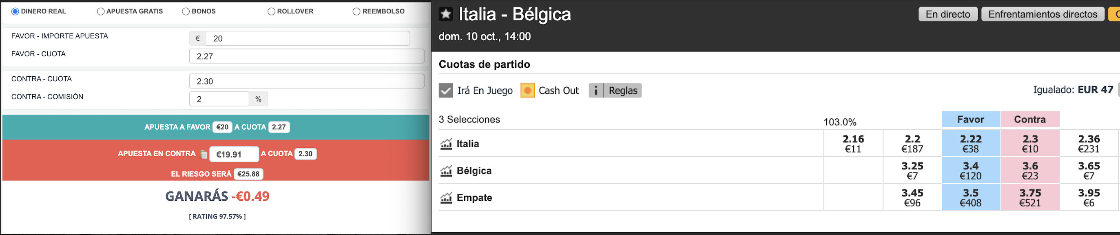Viewport: 1120px width, 235px height.
Task: Select the Dinero Real radio button
Action: click(15, 11)
